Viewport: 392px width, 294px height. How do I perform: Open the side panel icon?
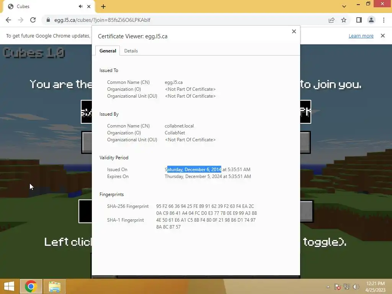(x=359, y=20)
